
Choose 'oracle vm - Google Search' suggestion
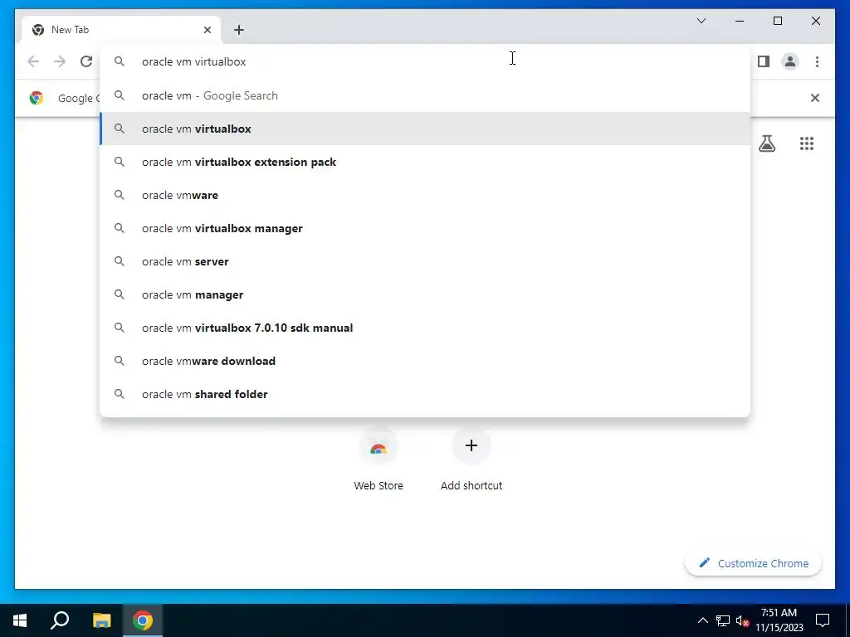[x=425, y=96]
